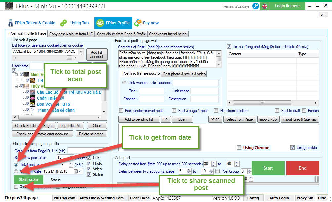Increase Delay posted from value 30 stepper

pyautogui.click(x=214, y=163)
